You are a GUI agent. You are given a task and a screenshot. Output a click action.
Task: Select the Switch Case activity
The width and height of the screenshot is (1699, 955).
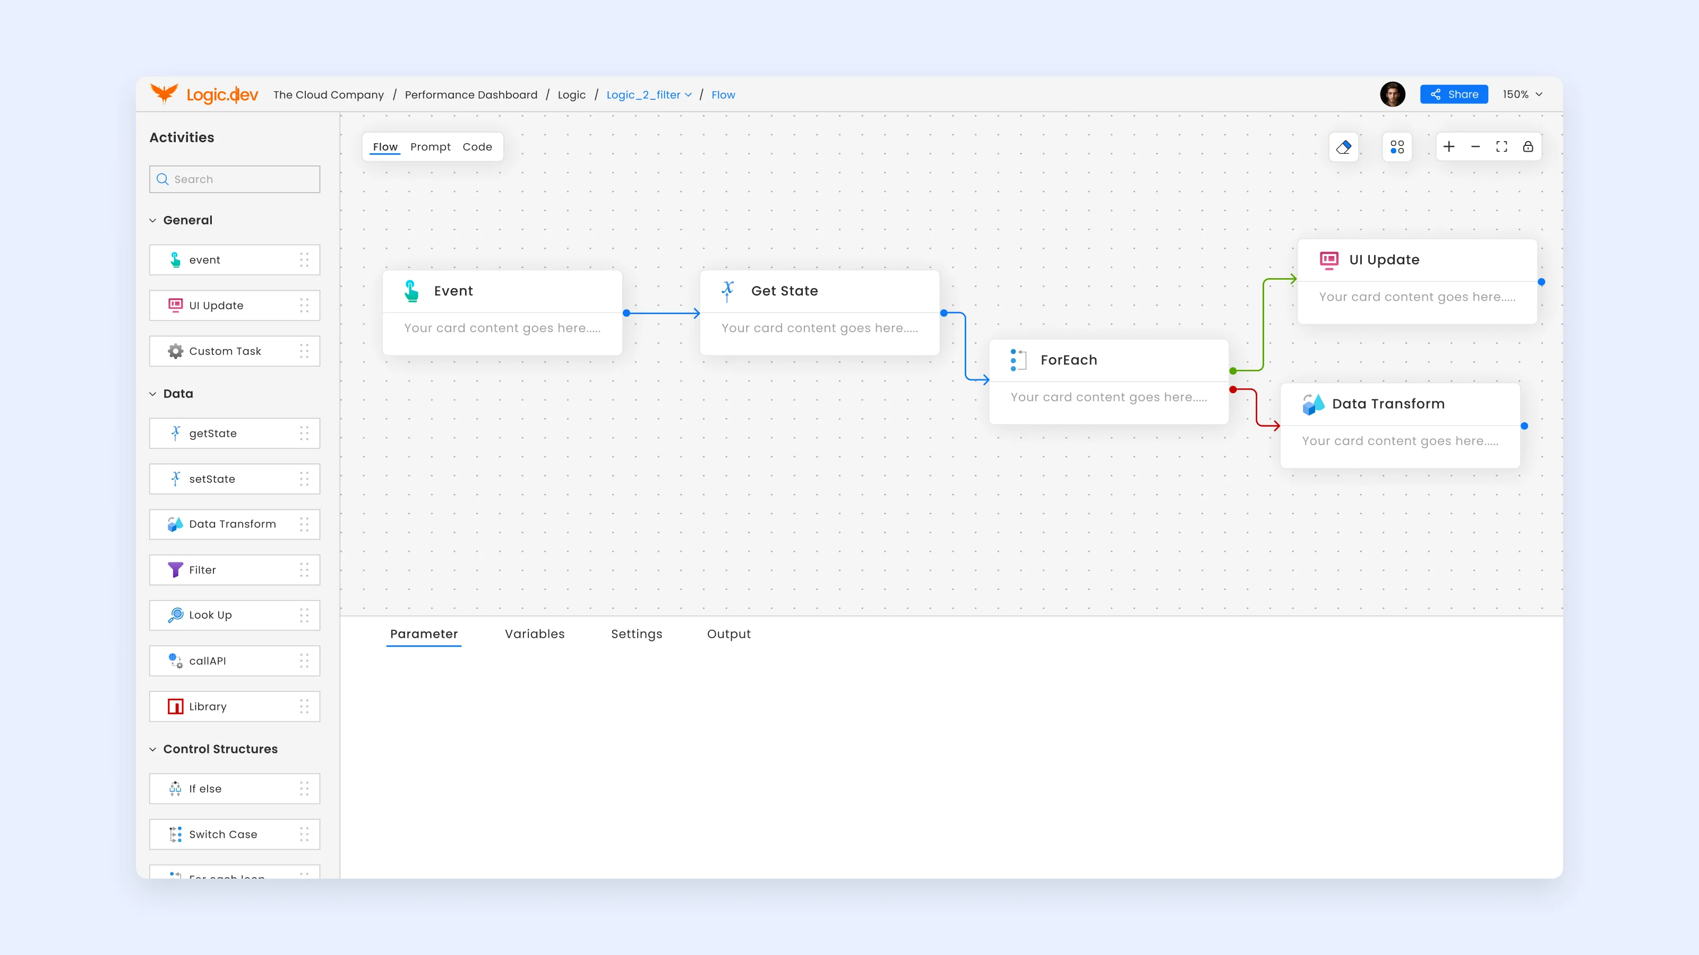click(235, 835)
